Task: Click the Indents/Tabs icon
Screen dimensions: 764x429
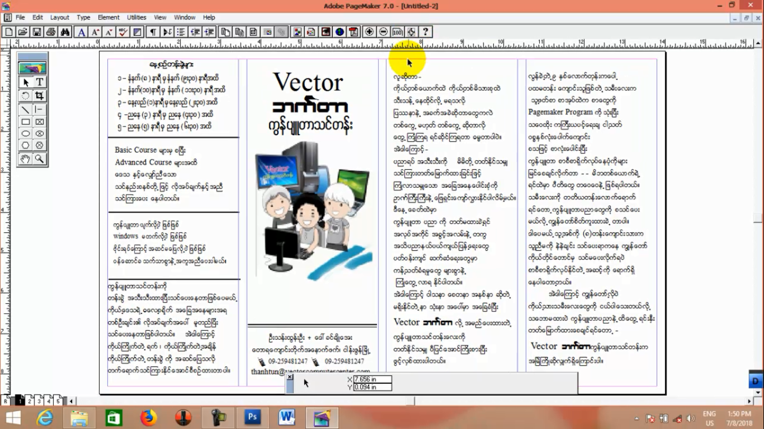Action: [167, 32]
